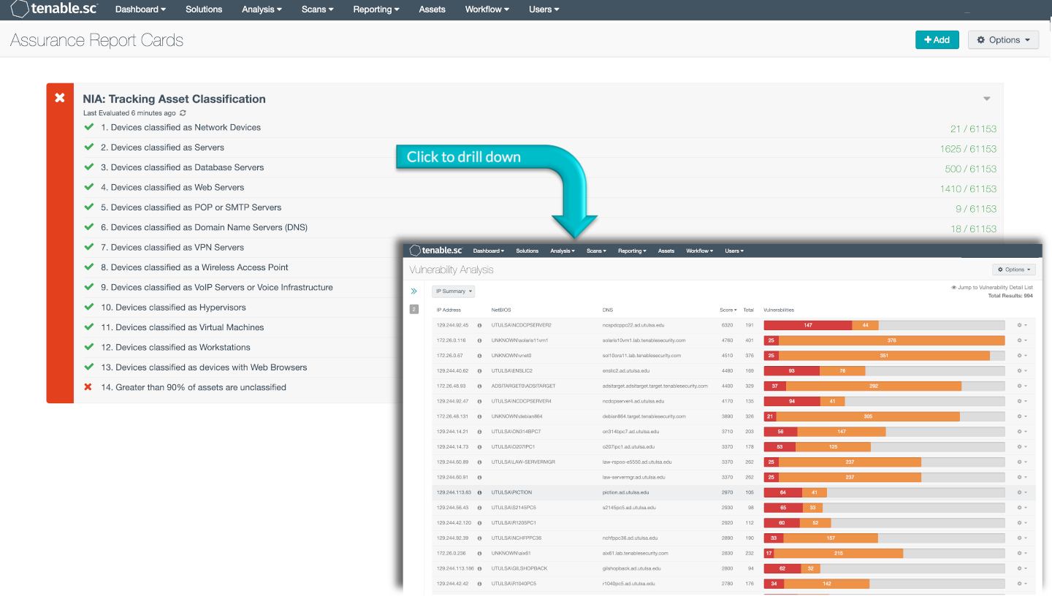The image size is (1052, 599).
Task: Open Options dropdown in Vulnerability Analysis window
Action: click(1013, 270)
